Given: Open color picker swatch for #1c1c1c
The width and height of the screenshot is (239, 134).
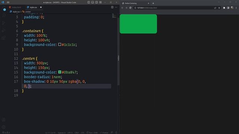Looking at the screenshot, I should (x=60, y=44).
